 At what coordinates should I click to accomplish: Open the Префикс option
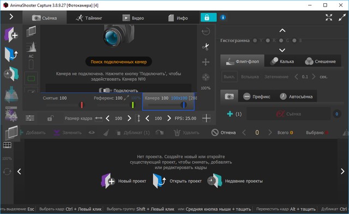coord(256,97)
